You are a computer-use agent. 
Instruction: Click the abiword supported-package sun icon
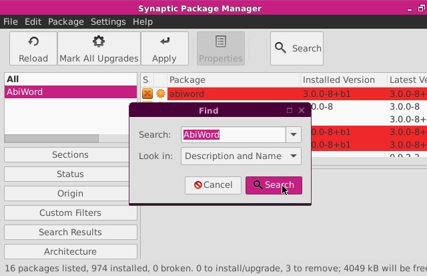pyautogui.click(x=161, y=94)
